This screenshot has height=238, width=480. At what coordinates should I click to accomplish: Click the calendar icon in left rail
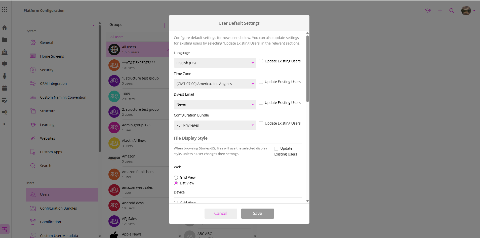[x=5, y=88]
